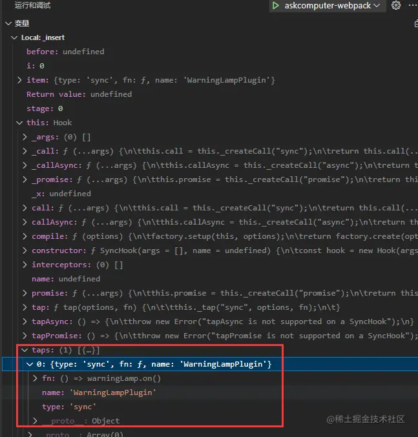
Task: Select the name: 'WarningLampPlugin' row in taps
Action: coord(99,392)
